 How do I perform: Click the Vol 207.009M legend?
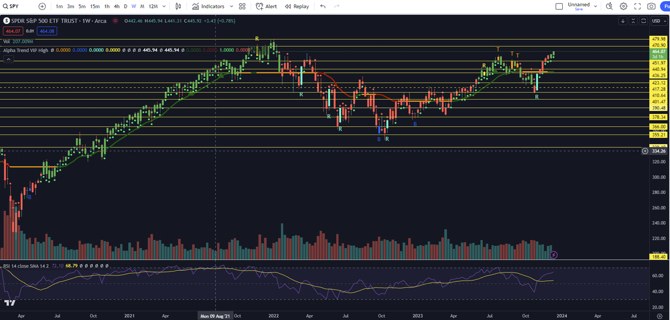pos(18,41)
